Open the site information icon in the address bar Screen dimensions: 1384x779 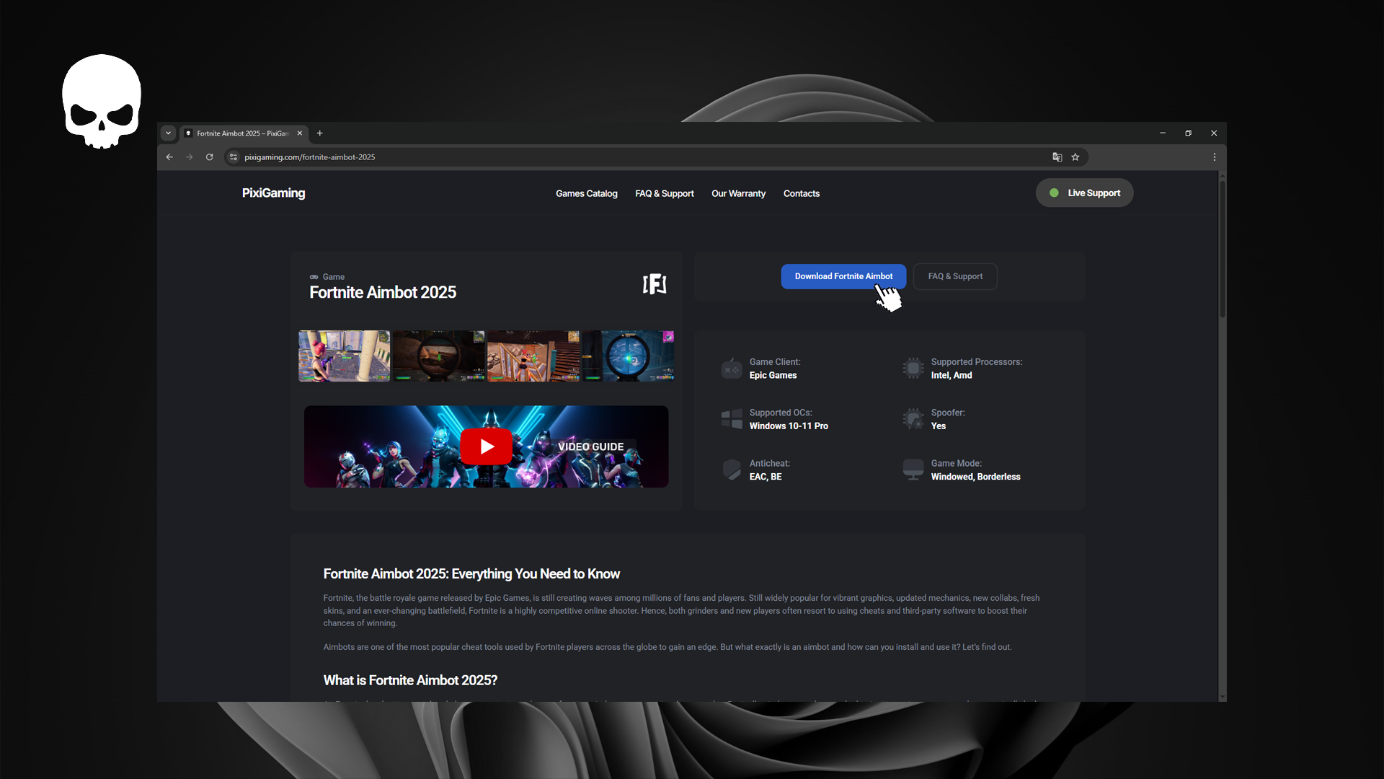(x=234, y=157)
